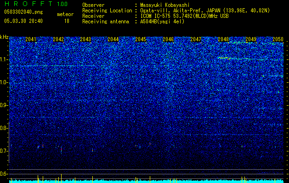Click the 2043 time marker
Screen dimensions: 289x183
point(85,39)
